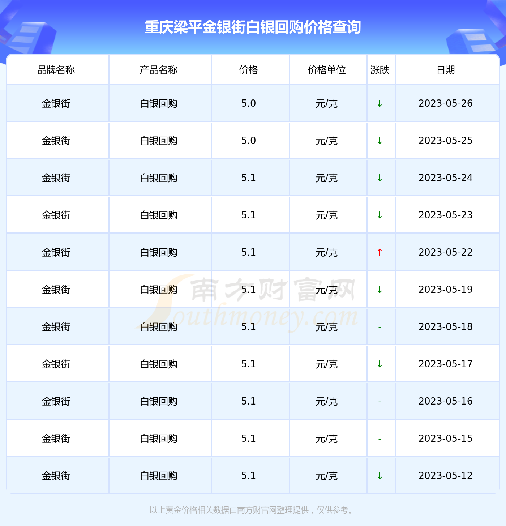
Task: Click the 产品名称 column header
Action: 159,70
